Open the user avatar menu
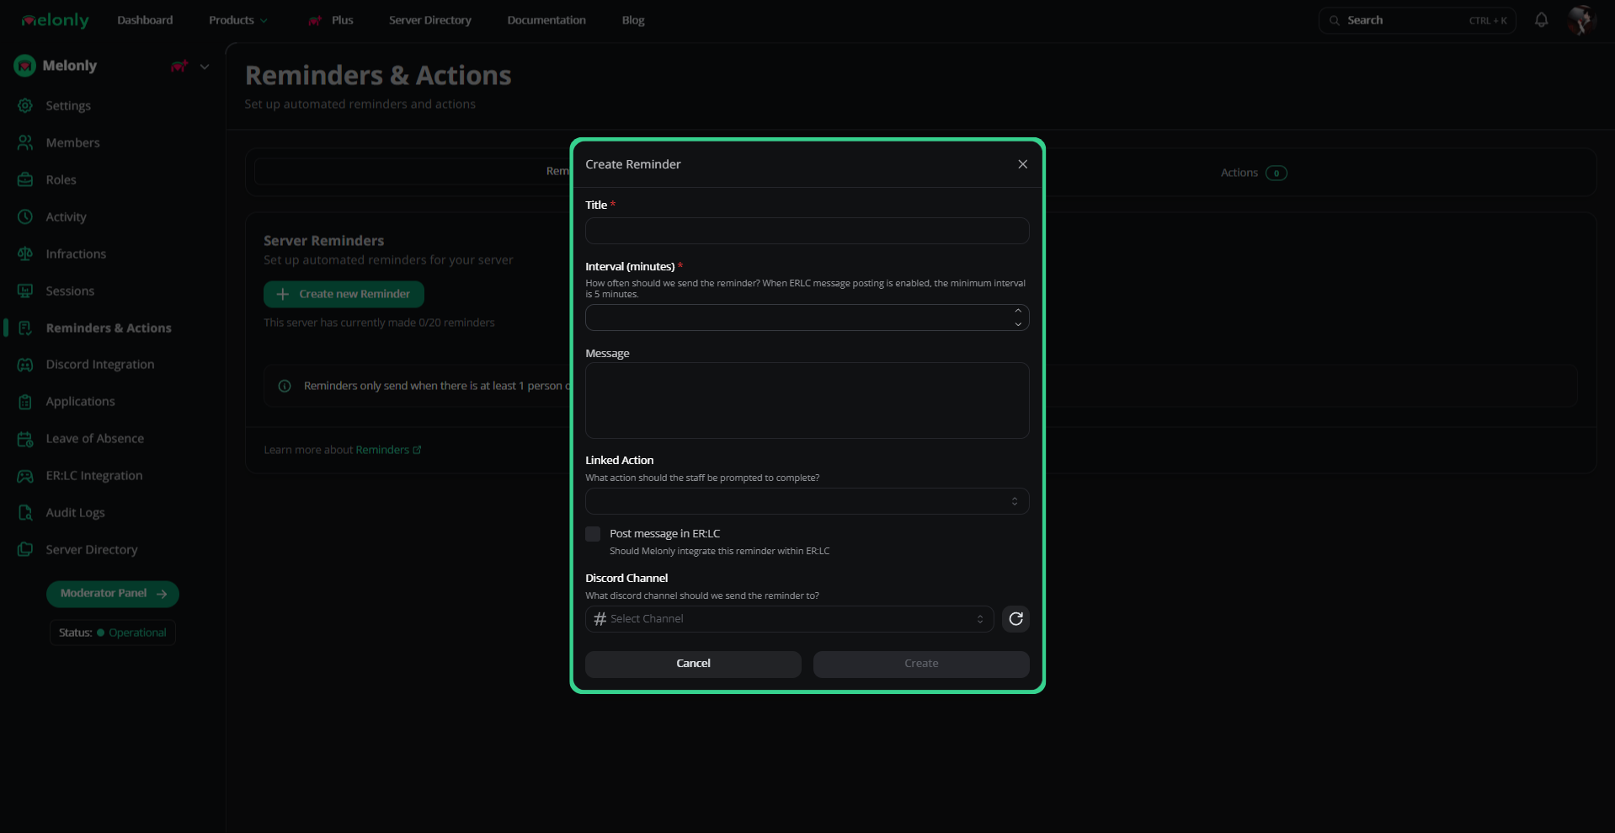The width and height of the screenshot is (1615, 833). click(x=1580, y=20)
